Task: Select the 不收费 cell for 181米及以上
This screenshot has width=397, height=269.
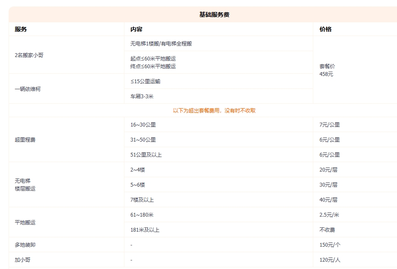Action: (327, 230)
